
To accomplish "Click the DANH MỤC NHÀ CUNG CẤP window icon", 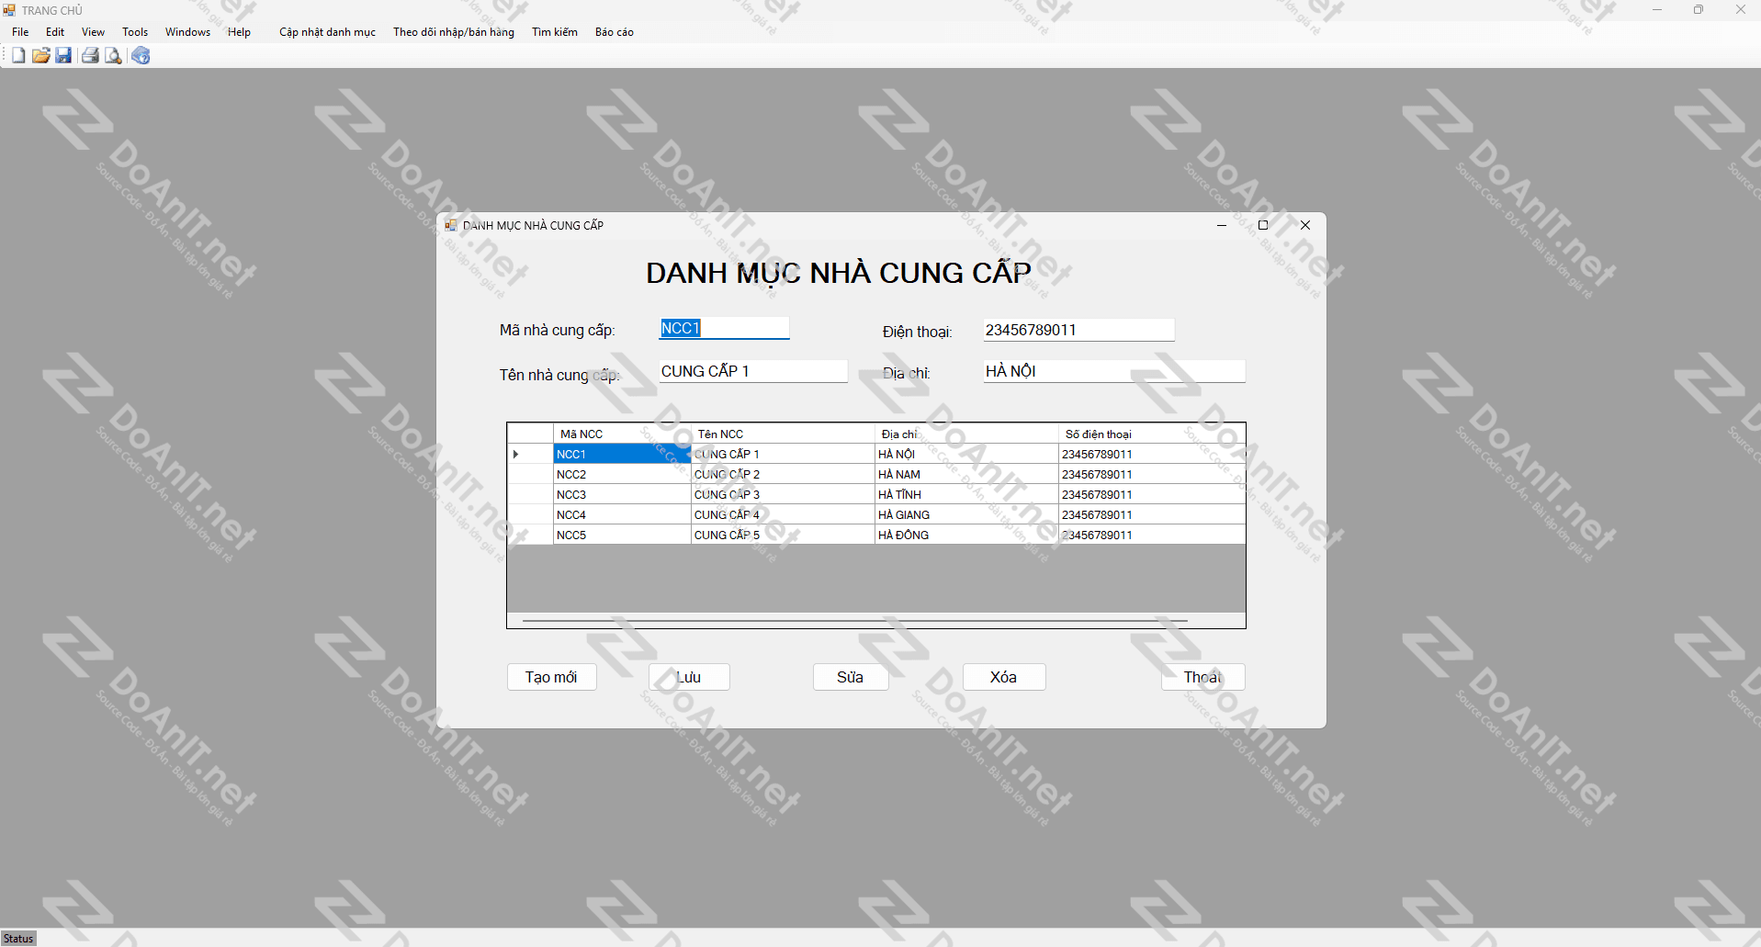I will 451,225.
